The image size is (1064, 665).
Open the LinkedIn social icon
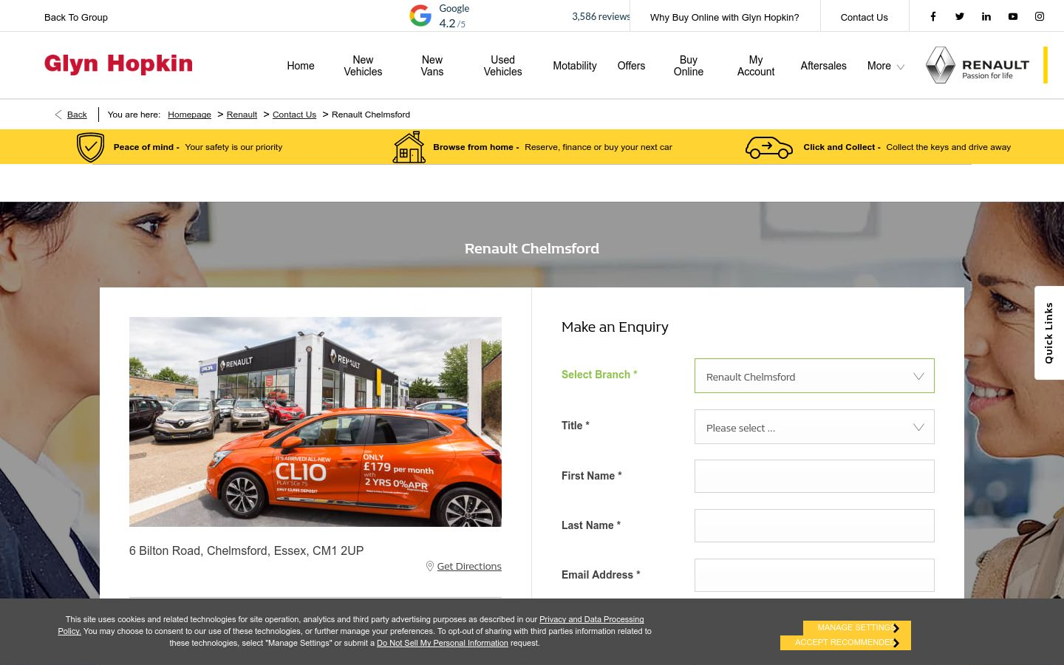click(986, 16)
